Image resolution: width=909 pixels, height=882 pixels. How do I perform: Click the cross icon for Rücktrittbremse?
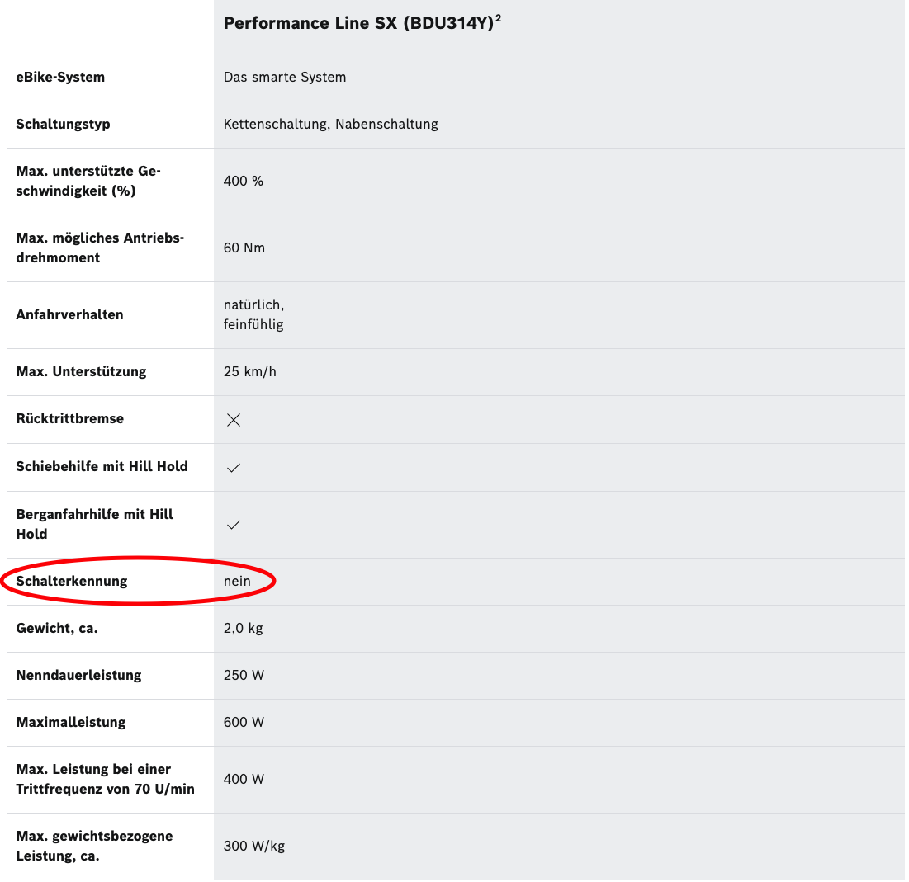234,420
